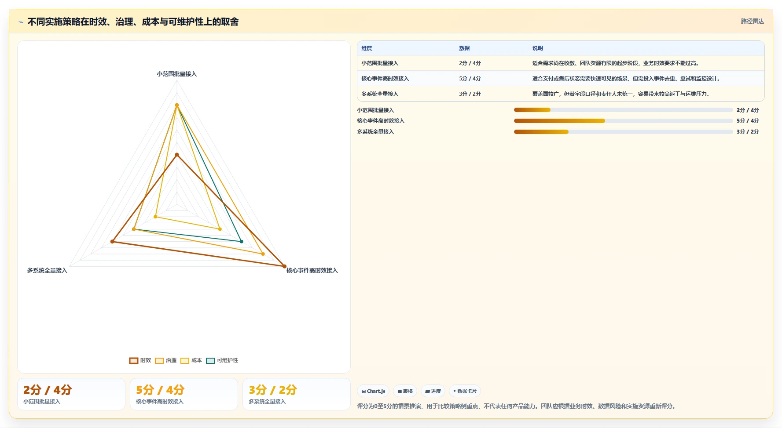Click the 核心事件高时效接入 radar axis label

pyautogui.click(x=312, y=271)
